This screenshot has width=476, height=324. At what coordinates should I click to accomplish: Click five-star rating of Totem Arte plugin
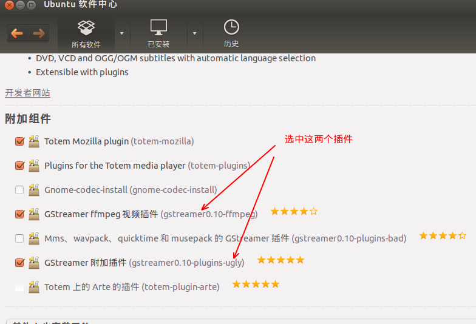[256, 285]
